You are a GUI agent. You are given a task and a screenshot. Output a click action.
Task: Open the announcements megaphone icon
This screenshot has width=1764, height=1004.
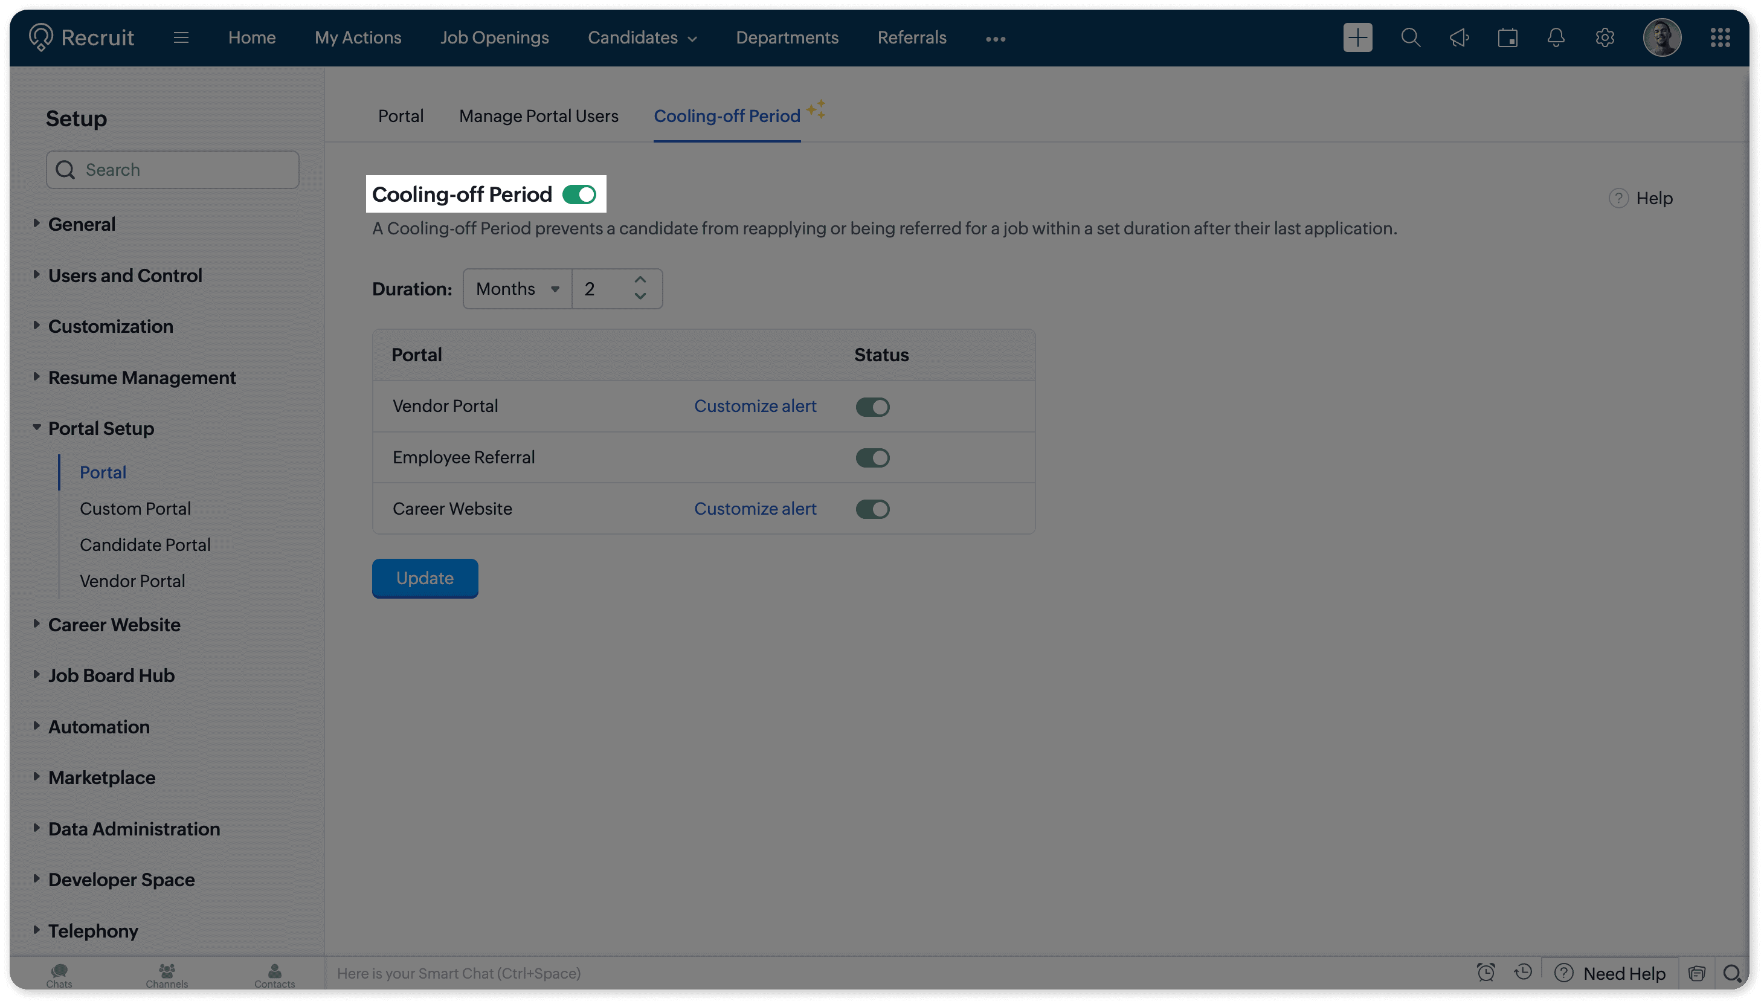[x=1458, y=38]
